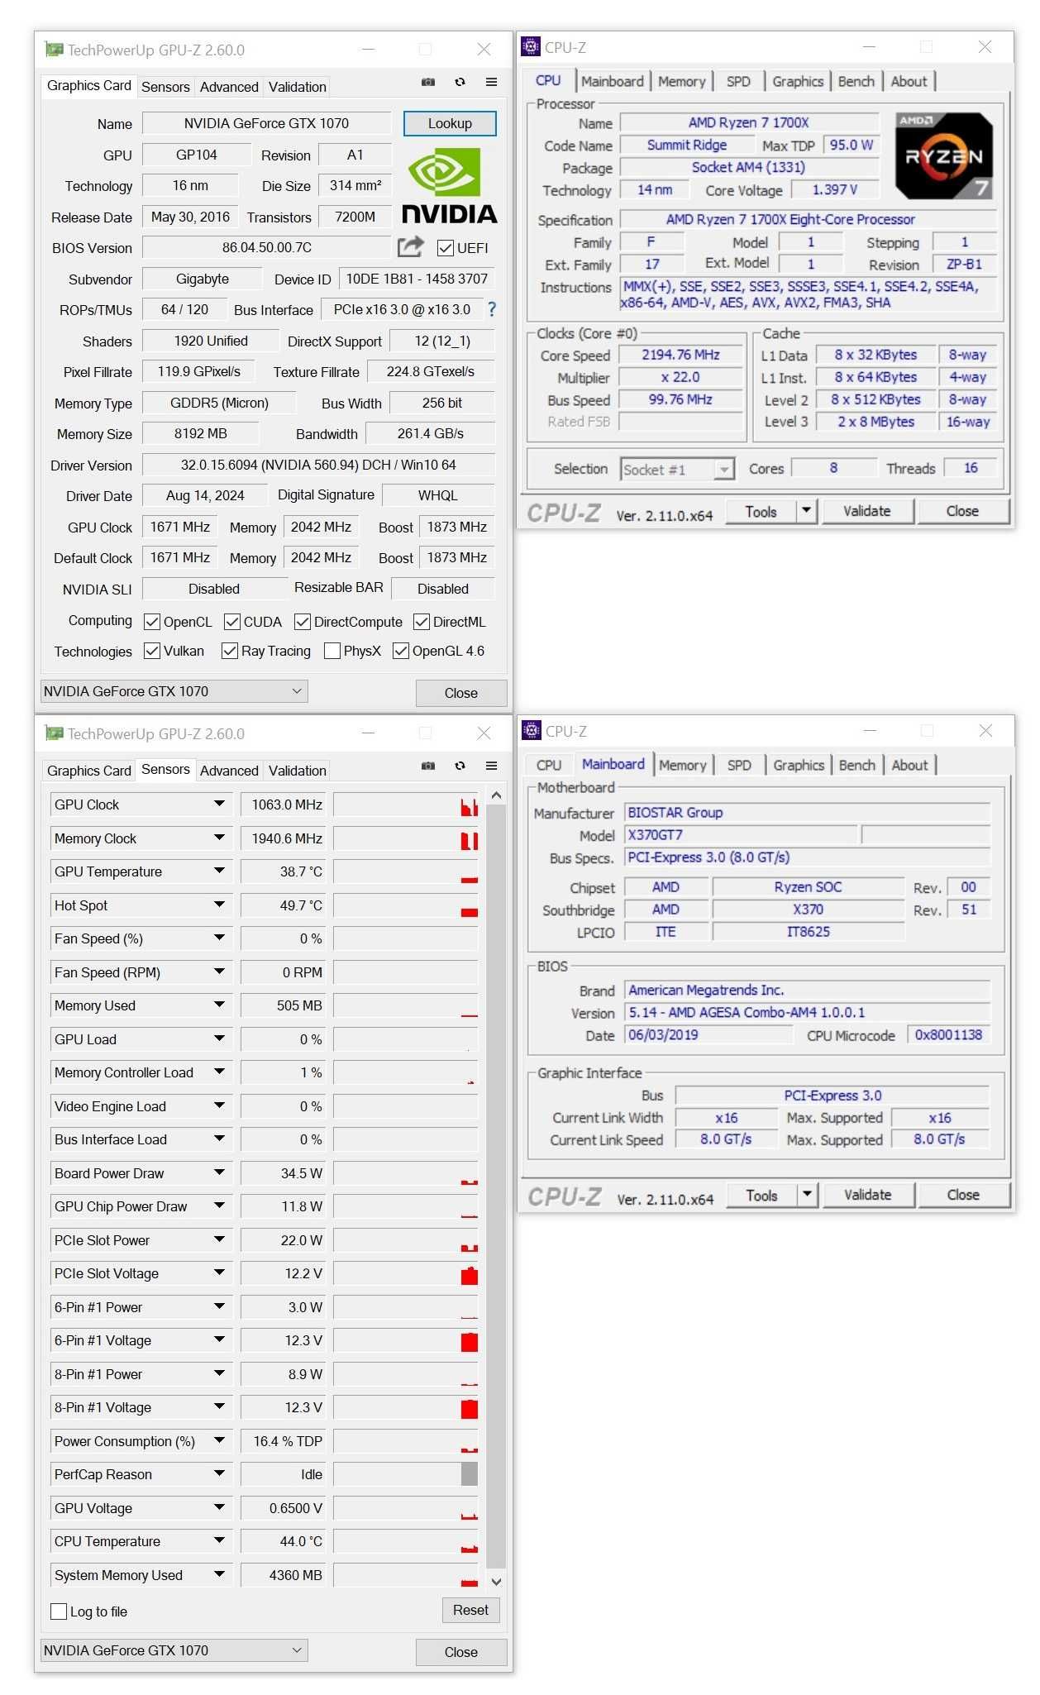Click the X370GT7 model field in CPU-Z
Image resolution: width=1040 pixels, height=1695 pixels.
741,835
